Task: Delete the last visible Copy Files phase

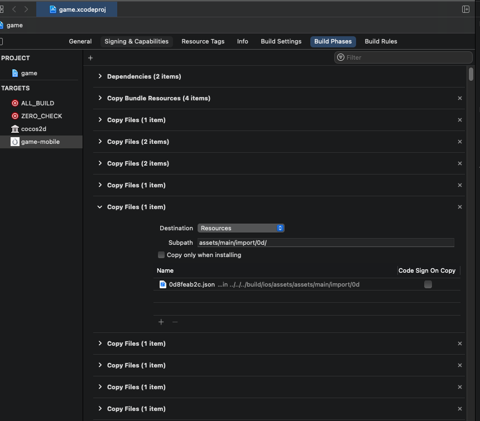Action: pyautogui.click(x=460, y=409)
